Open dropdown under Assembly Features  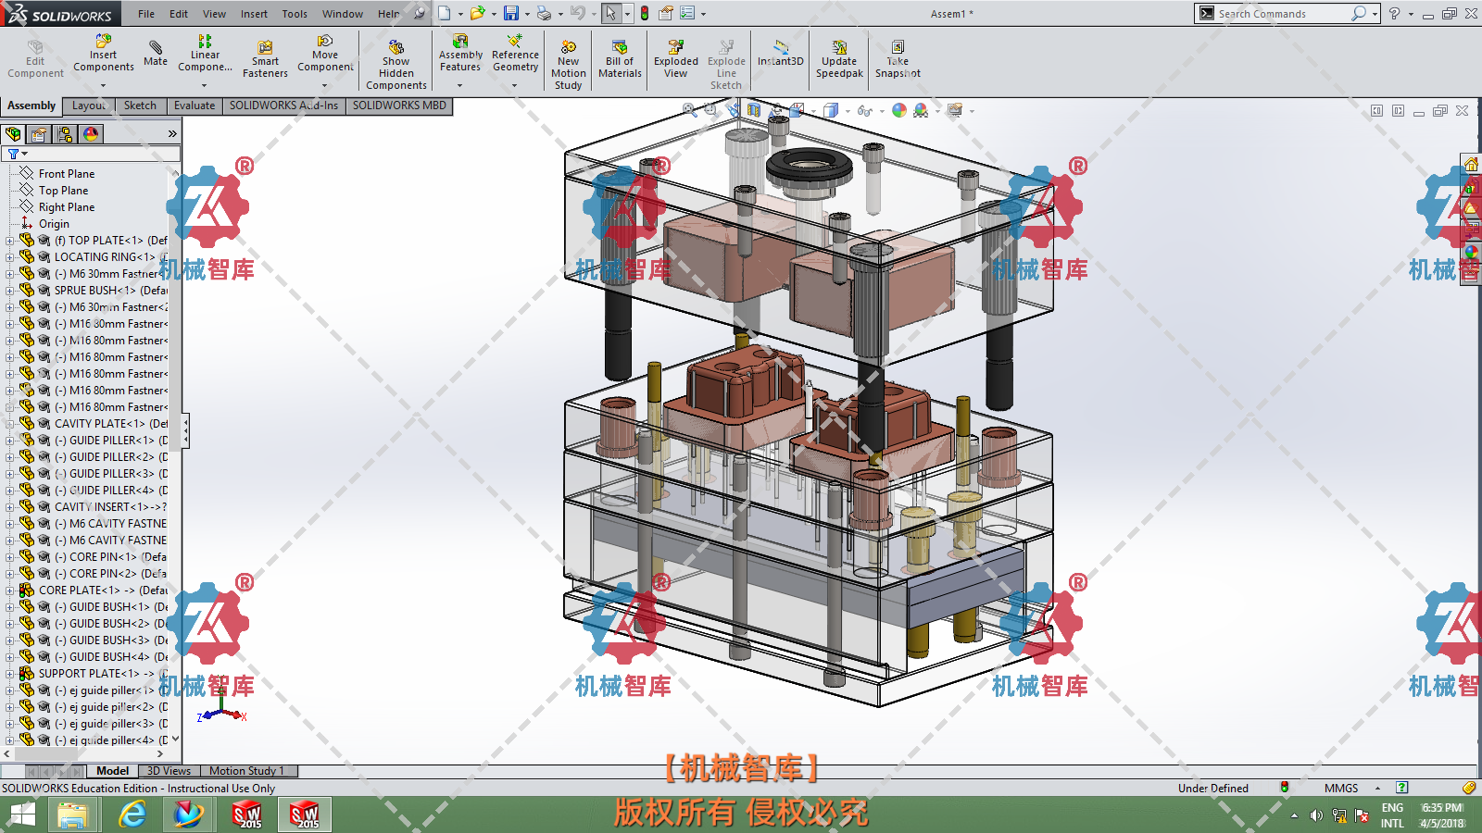pos(459,85)
